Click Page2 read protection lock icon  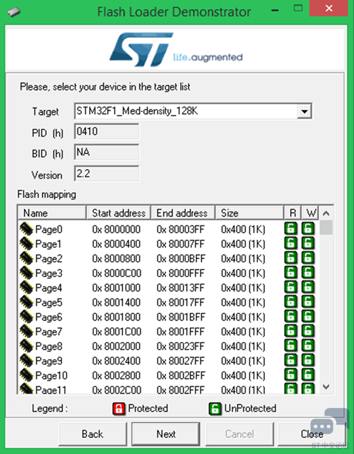[291, 258]
